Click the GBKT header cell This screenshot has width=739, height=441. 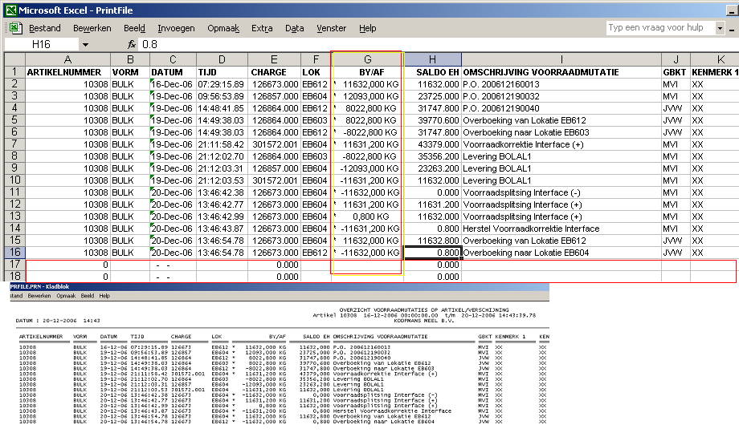(x=676, y=72)
